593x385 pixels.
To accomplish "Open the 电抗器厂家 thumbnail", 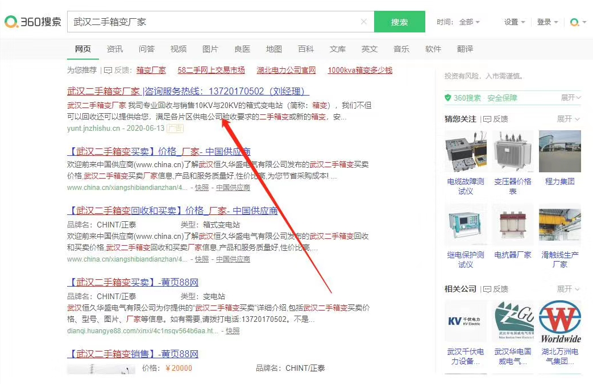I will 512,225.
